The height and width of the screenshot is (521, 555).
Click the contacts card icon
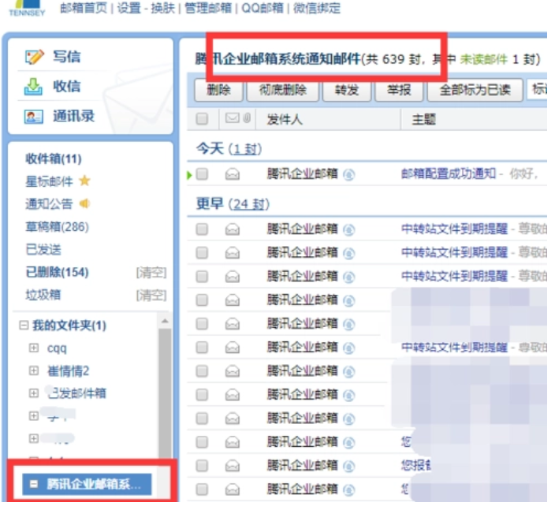34,116
